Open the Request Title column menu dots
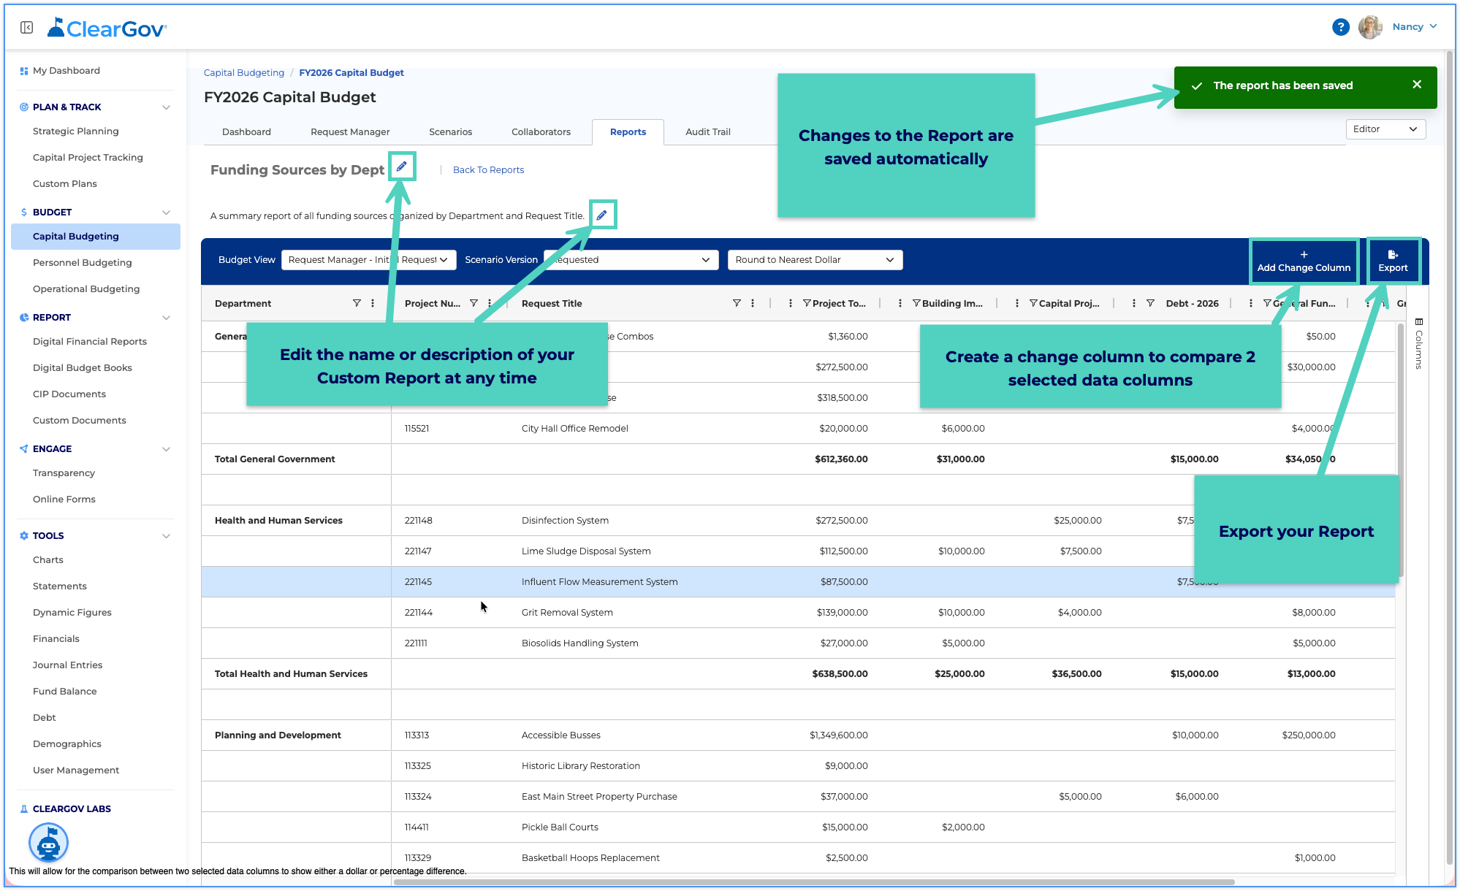 (753, 303)
